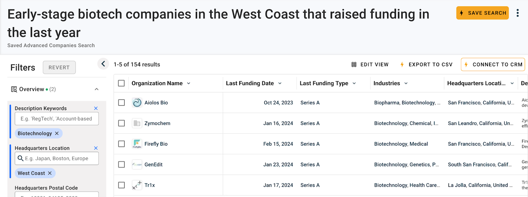
Task: Click the Saved Advanced Companies Search label
Action: (51, 45)
